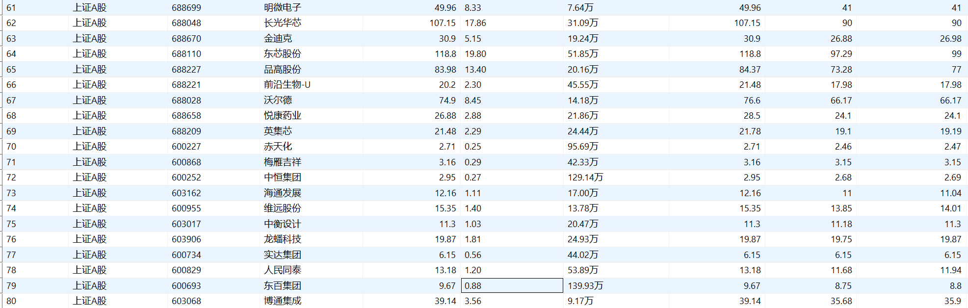
Task: Select the 人民同泰 stock name
Action: pyautogui.click(x=283, y=270)
